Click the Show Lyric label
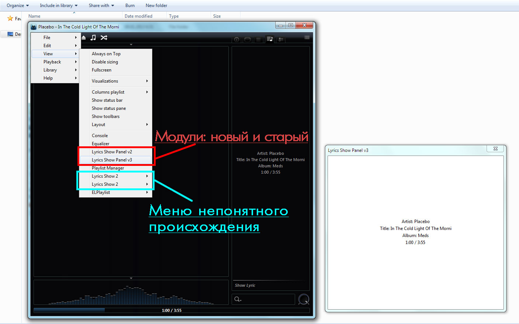The image size is (519, 324). coord(245,285)
